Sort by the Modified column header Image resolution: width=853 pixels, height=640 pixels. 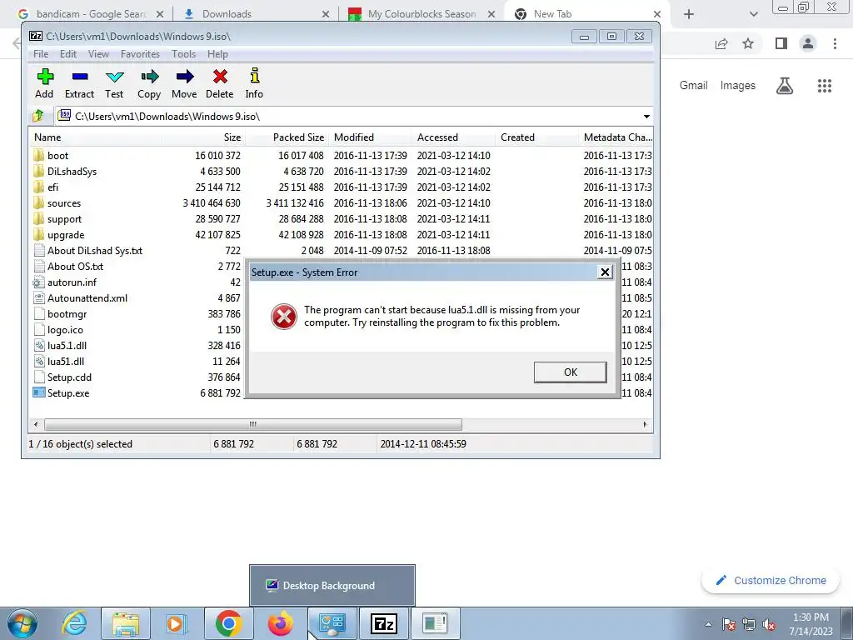coord(370,137)
